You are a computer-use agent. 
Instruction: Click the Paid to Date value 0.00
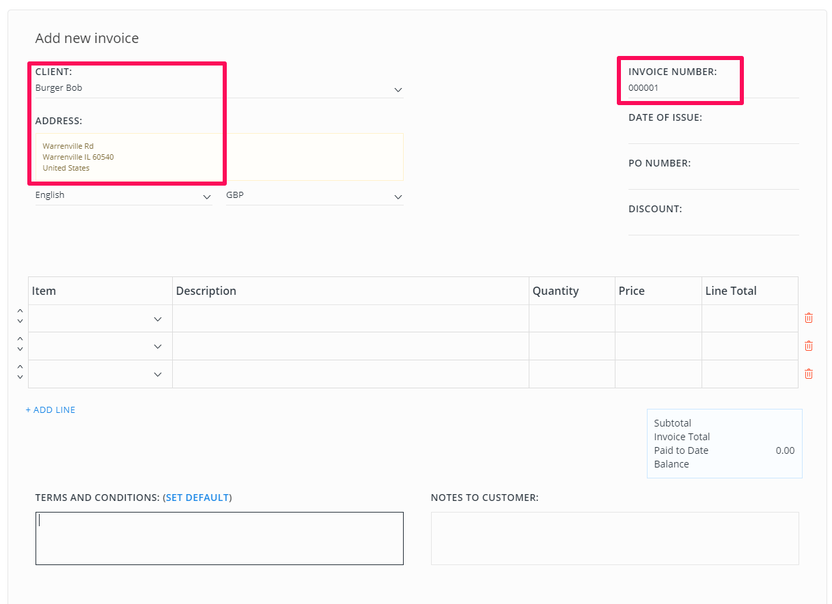point(785,450)
